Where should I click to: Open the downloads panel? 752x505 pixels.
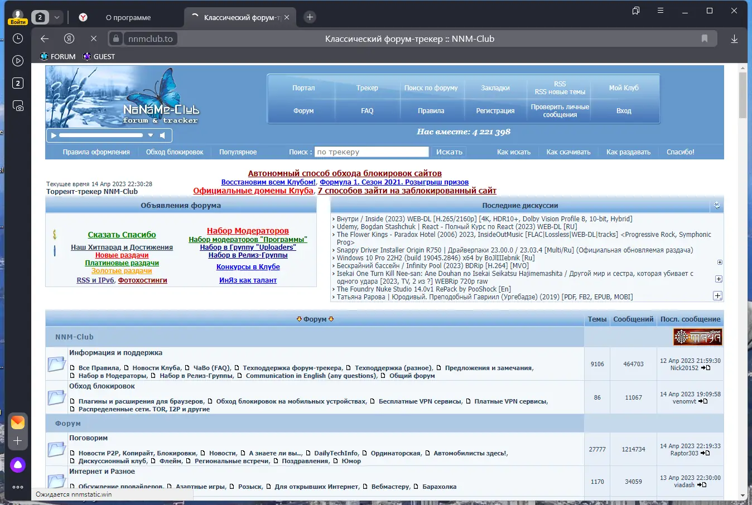734,38
